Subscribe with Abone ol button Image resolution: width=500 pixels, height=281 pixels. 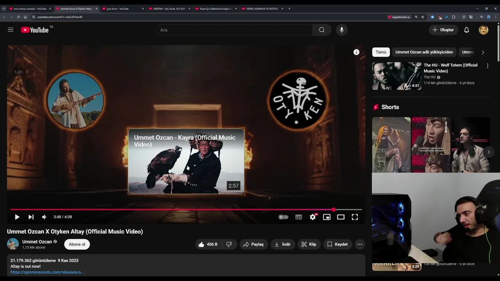point(77,244)
